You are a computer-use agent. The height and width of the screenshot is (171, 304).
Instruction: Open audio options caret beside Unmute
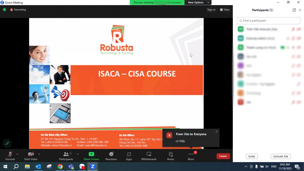tap(17, 154)
